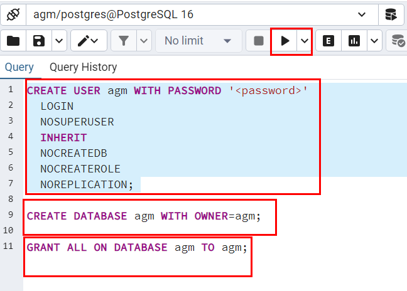This screenshot has height=291, width=407.
Task: Click the GRANT ALL statement line
Action: (x=137, y=247)
